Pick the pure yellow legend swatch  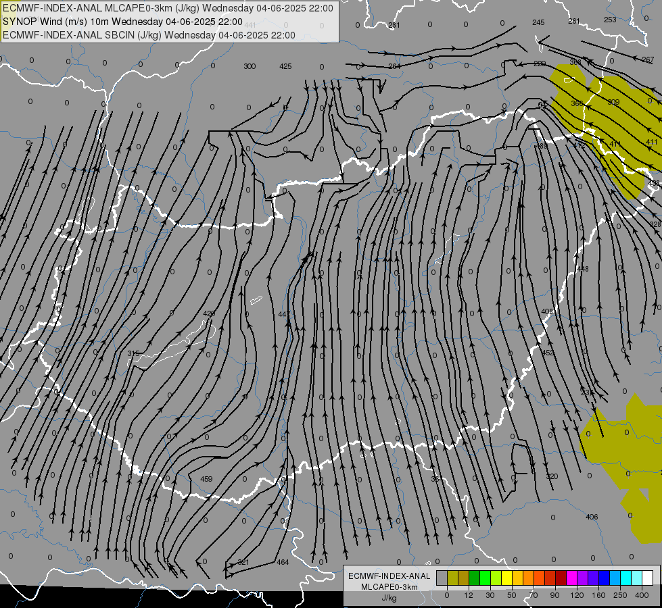point(506,578)
